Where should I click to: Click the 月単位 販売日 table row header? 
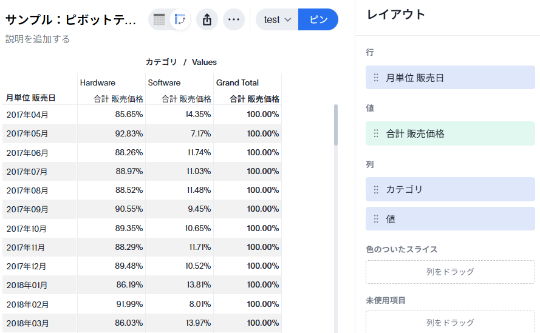coord(31,98)
